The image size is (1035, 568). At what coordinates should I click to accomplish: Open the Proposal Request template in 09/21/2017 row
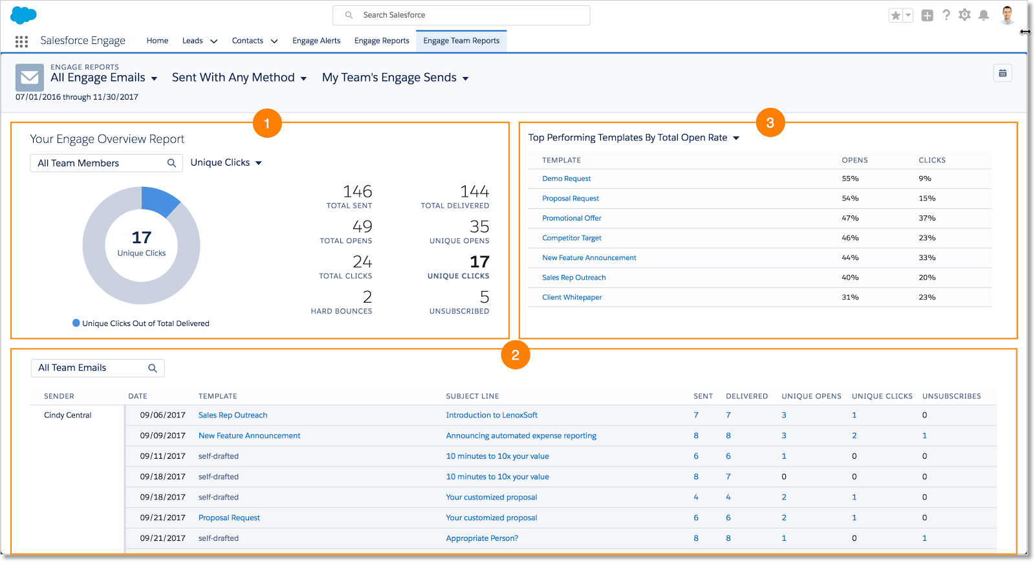point(229,518)
